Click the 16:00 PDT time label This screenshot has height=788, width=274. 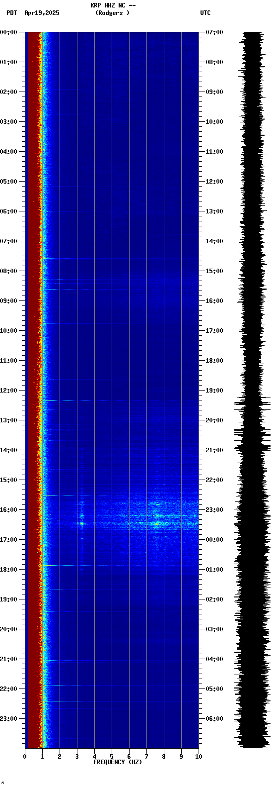point(8,510)
